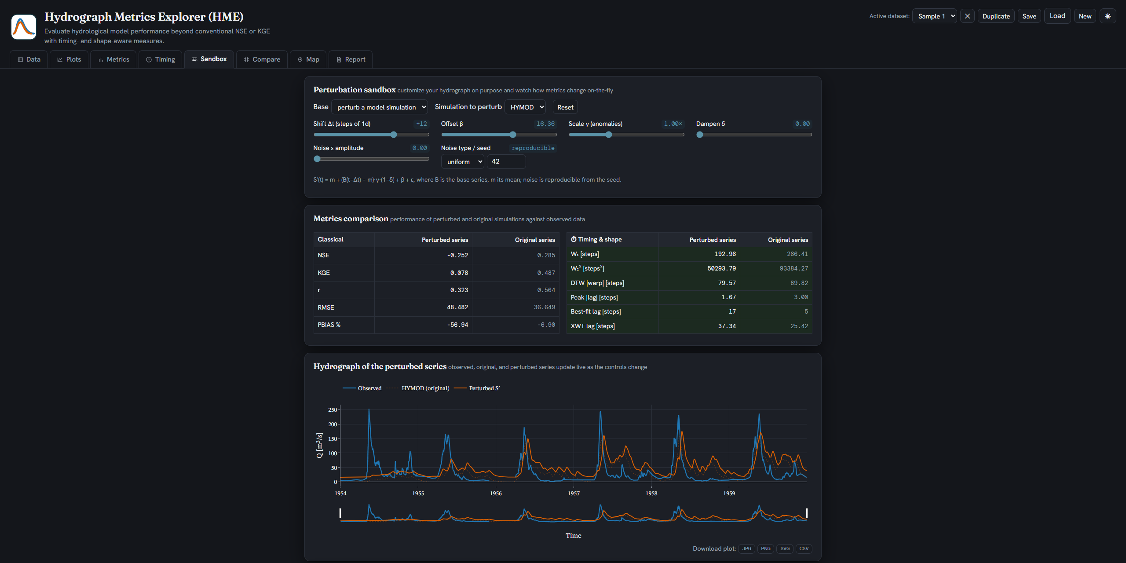1126x563 pixels.
Task: Click the DTW |warp| [steps] row label
Action: pos(597,283)
